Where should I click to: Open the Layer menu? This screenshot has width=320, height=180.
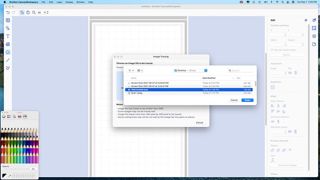[x=59, y=2]
